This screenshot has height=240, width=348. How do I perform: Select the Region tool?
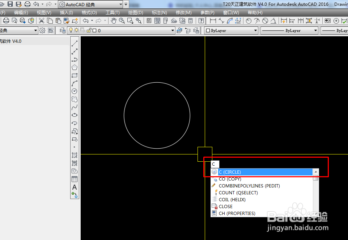75,171
